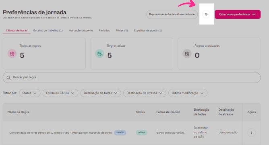Click the Padrão badge in the first row
Image resolution: width=269 pixels, height=145 pixels.
tap(120, 133)
